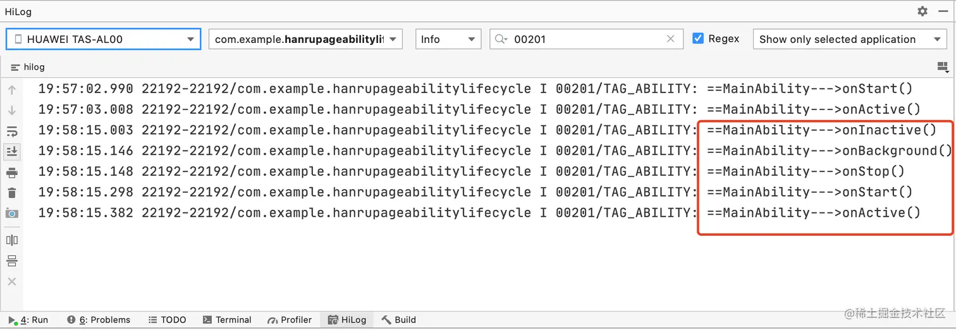Click log line ending with onStop()
Screen dimensions: 956x330
click(x=472, y=172)
